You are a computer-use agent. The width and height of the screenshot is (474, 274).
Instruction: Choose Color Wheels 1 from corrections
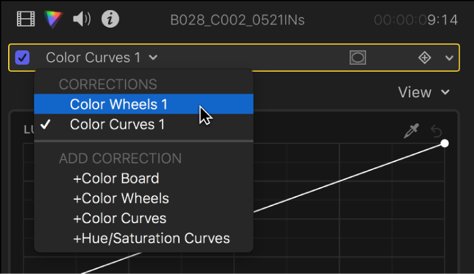coord(119,104)
